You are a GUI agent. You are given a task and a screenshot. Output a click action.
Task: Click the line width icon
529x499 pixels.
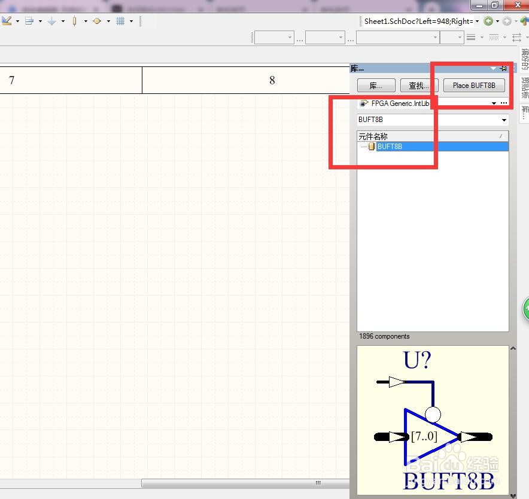click(471, 37)
